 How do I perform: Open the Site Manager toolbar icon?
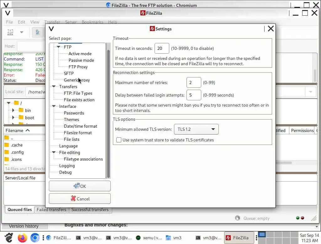(10, 32)
